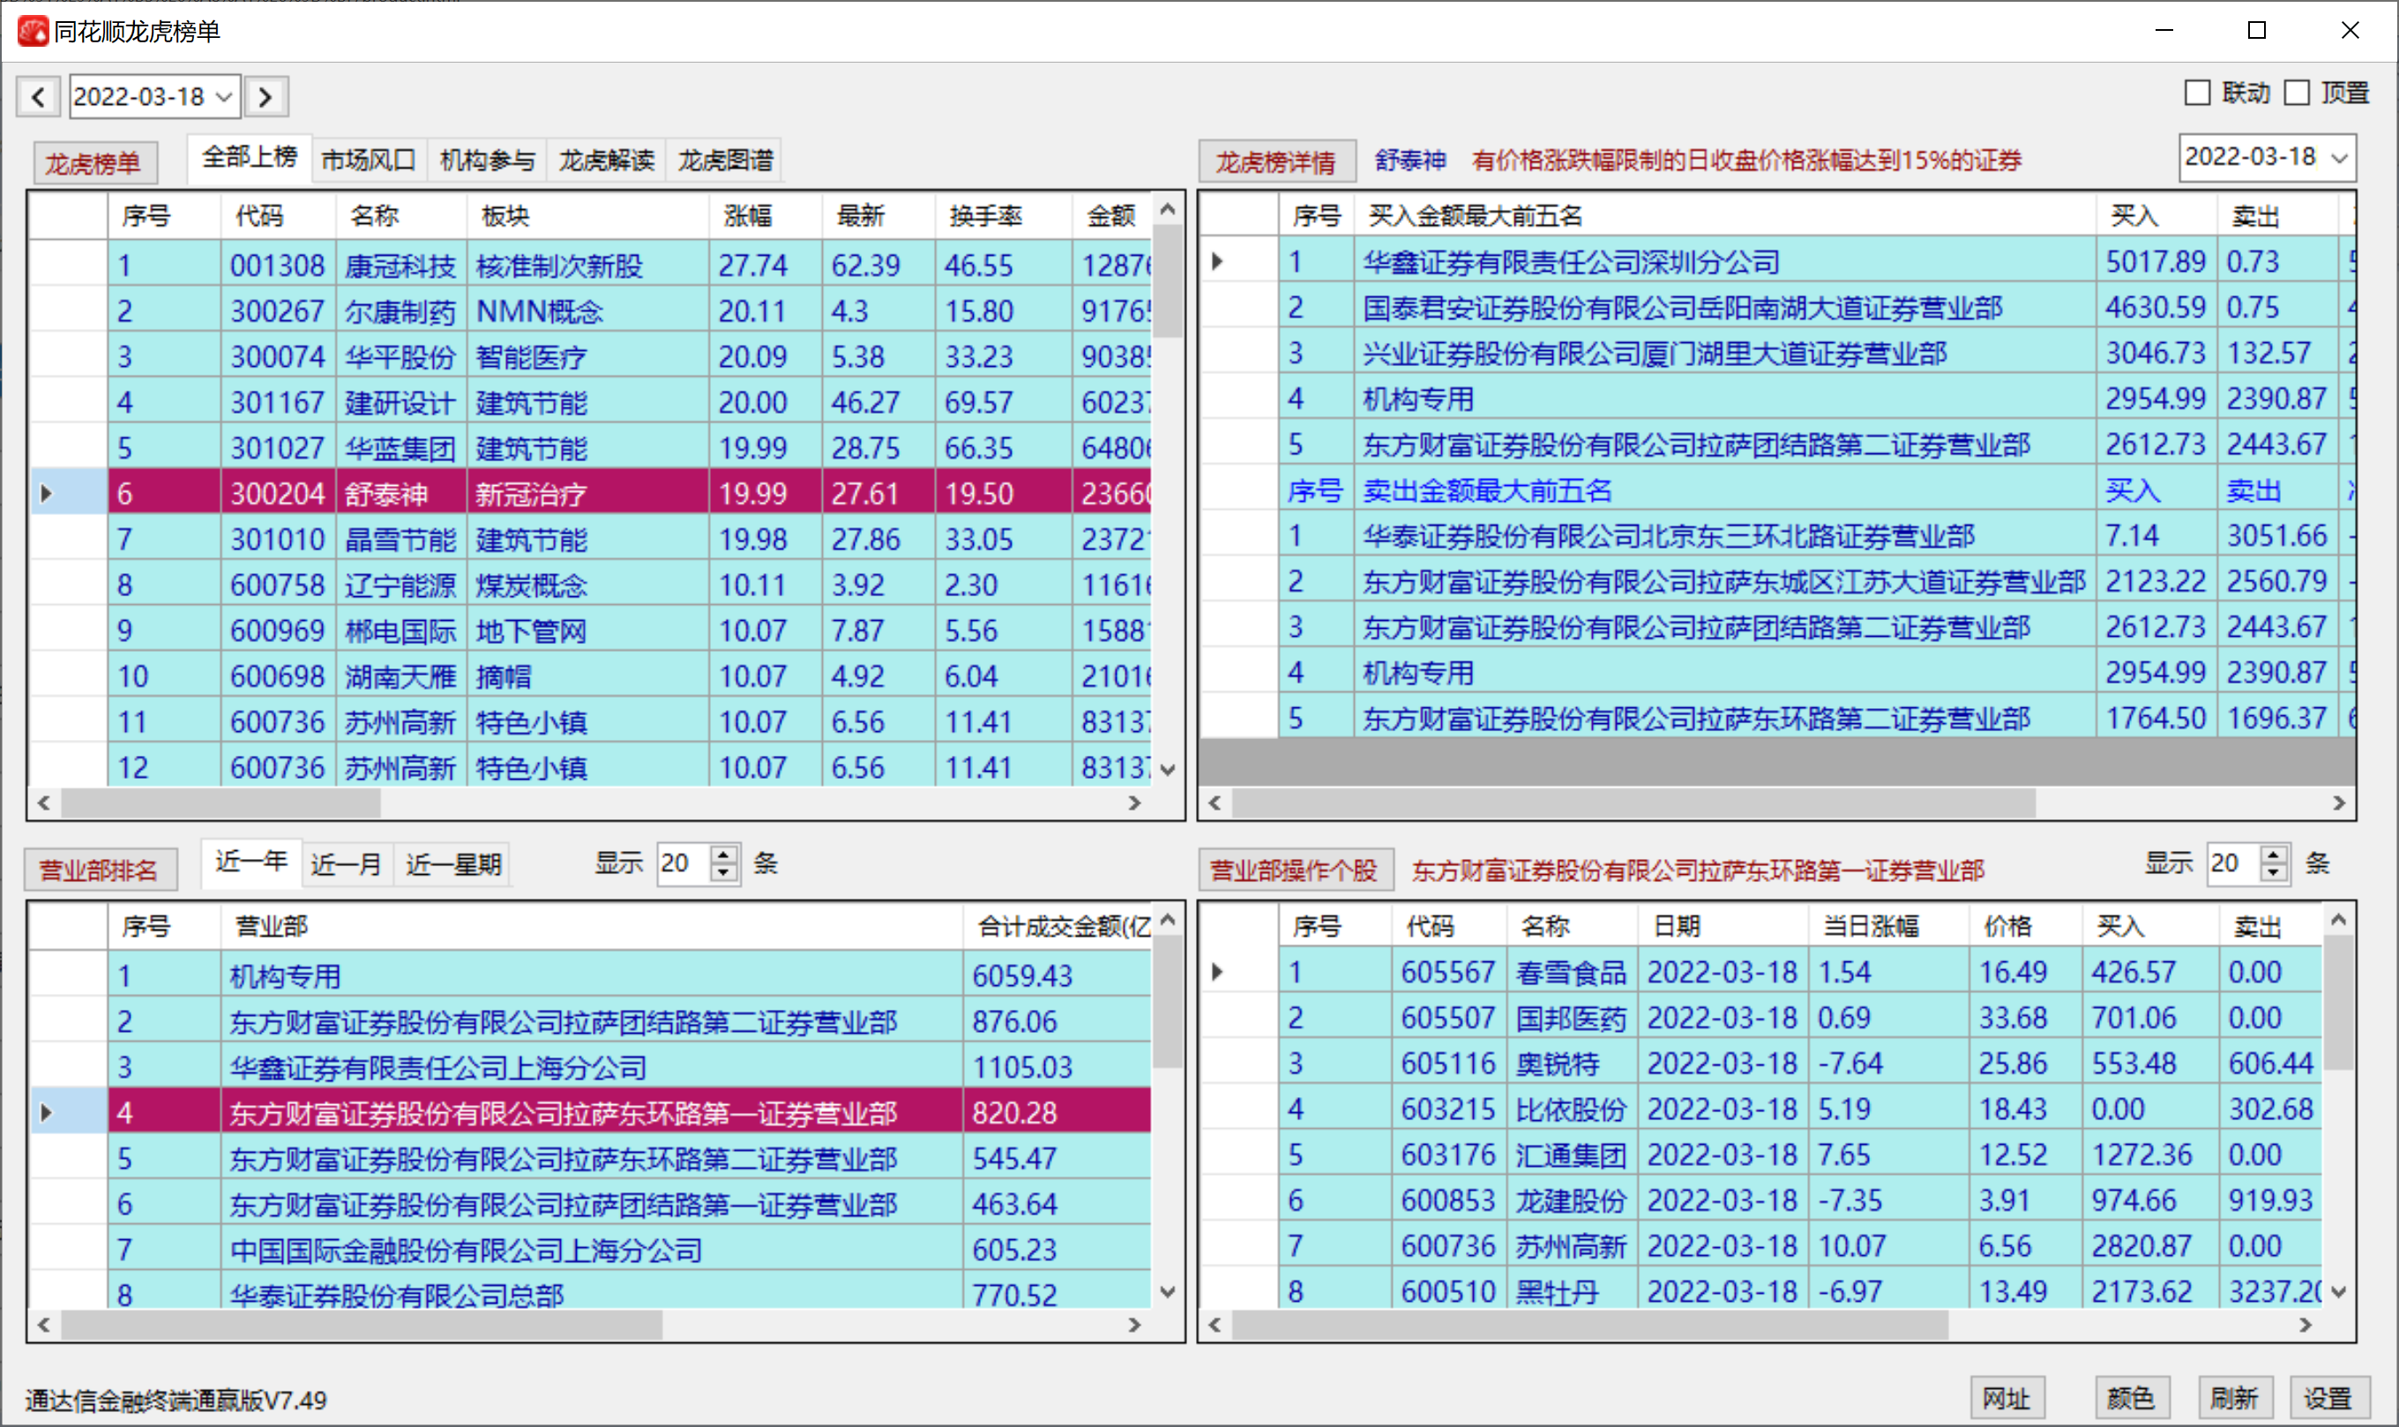This screenshot has width=2399, height=1427.
Task: Click the 颜色 button at the bottom
Action: tap(2131, 1397)
